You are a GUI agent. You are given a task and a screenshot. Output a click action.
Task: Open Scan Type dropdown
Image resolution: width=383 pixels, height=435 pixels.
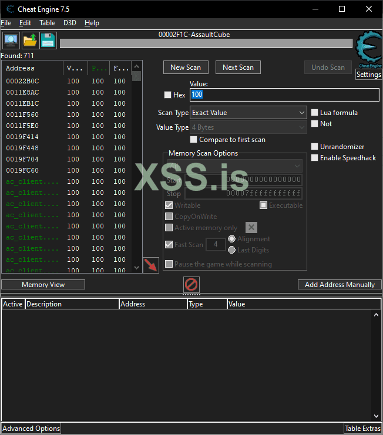[x=248, y=113]
